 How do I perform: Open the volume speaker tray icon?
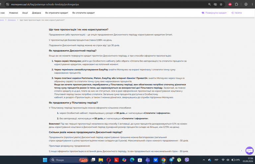(x=228, y=160)
